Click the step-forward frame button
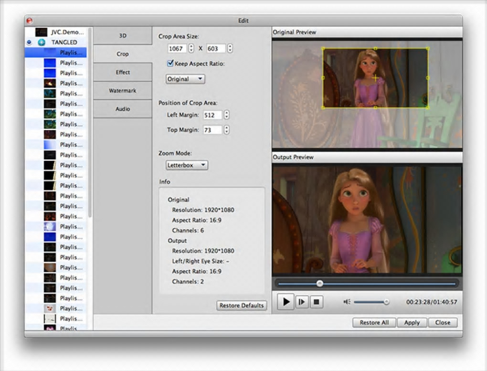The width and height of the screenshot is (487, 371). pyautogui.click(x=301, y=302)
